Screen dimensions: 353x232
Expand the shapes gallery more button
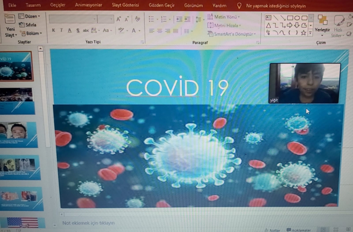310,33
